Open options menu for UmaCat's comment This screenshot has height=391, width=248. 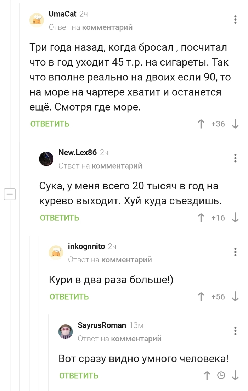(235, 19)
